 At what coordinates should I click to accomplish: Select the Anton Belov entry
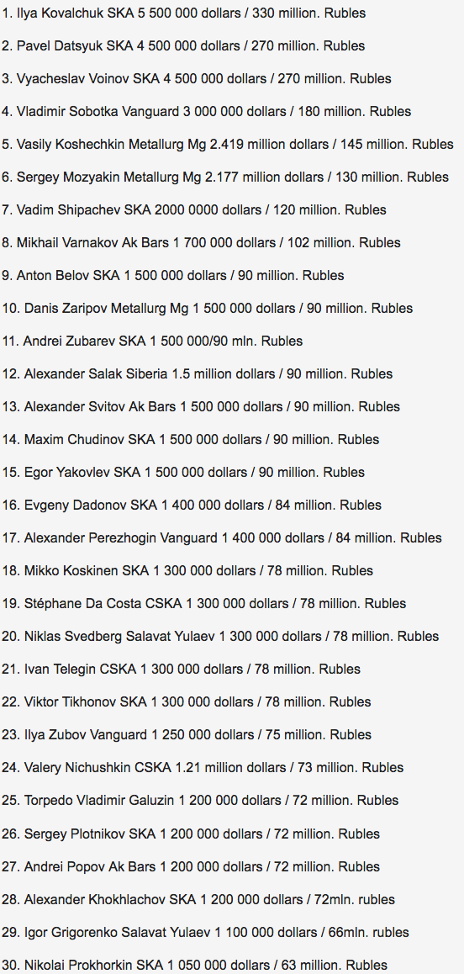(173, 275)
